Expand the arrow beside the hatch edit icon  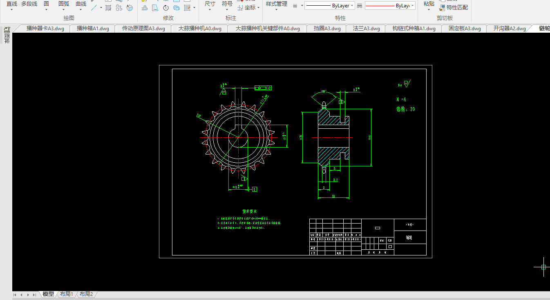pos(194,8)
